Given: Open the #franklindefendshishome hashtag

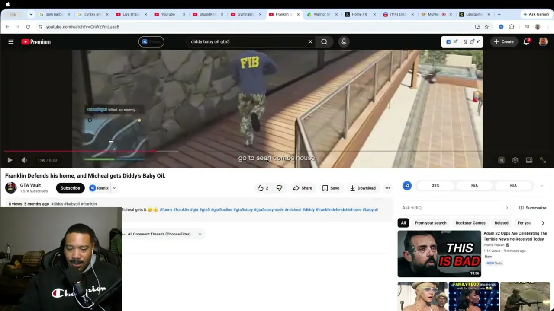Looking at the screenshot, I should coord(338,209).
